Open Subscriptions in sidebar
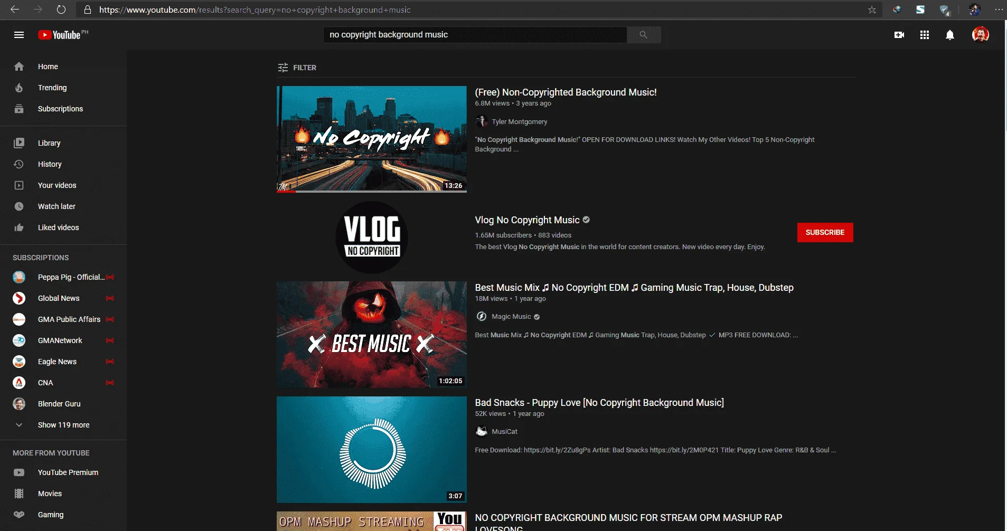The height and width of the screenshot is (531, 1007). [63, 109]
